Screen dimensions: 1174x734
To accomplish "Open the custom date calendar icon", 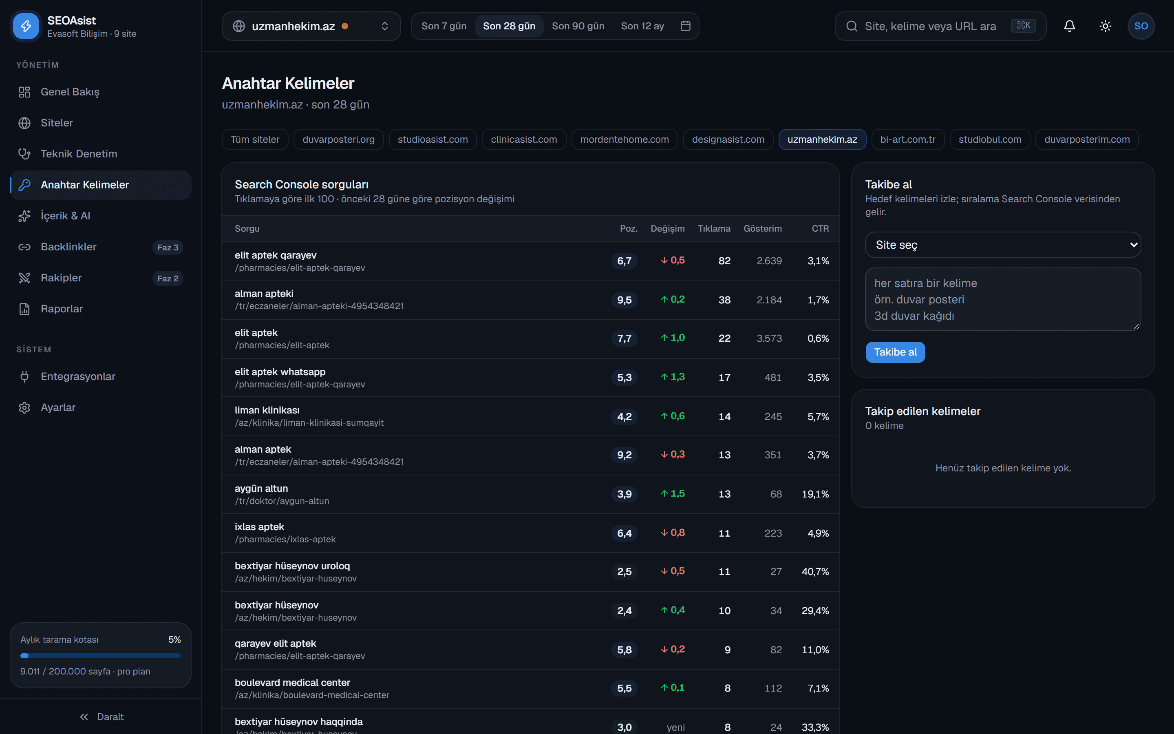I will click(x=685, y=26).
